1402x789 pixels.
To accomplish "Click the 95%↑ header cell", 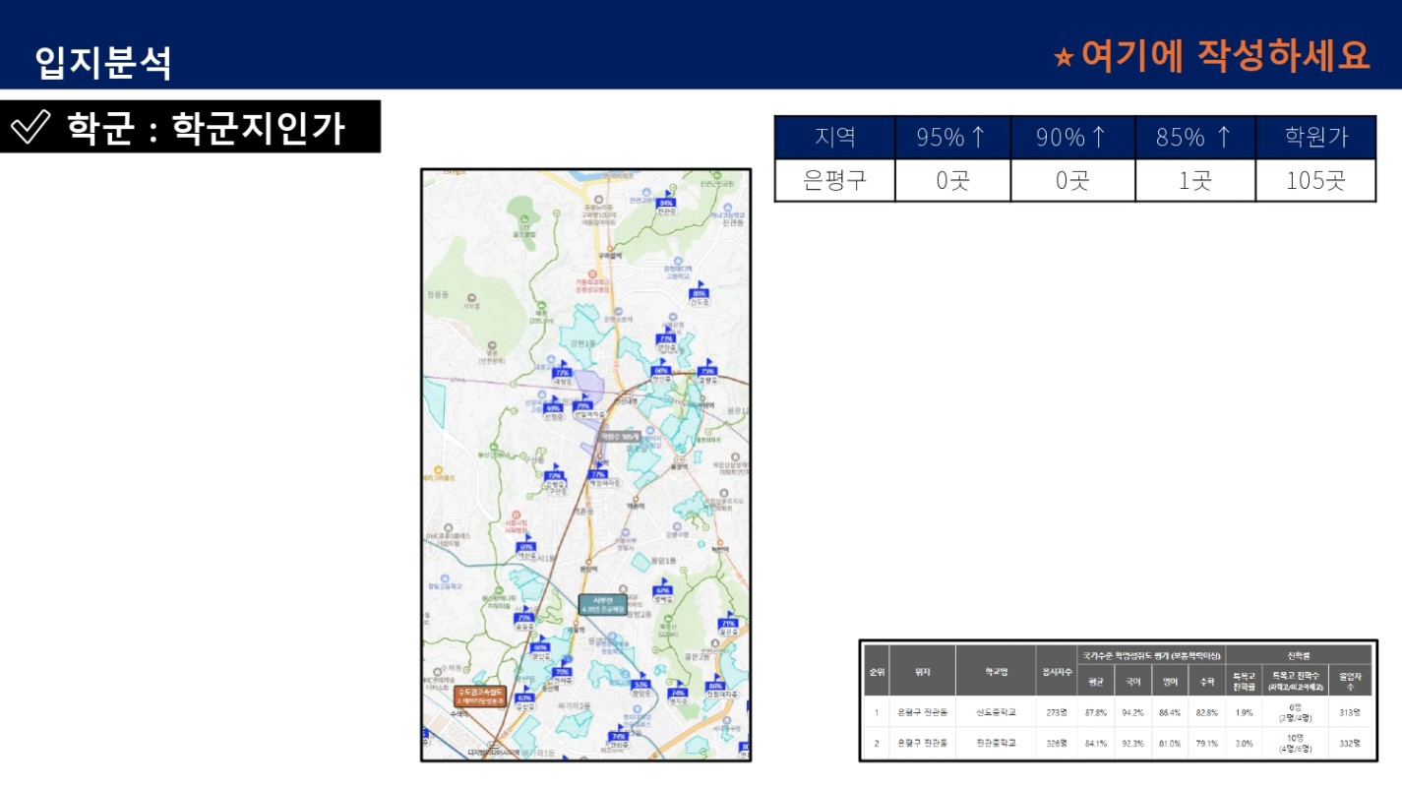I will click(952, 138).
